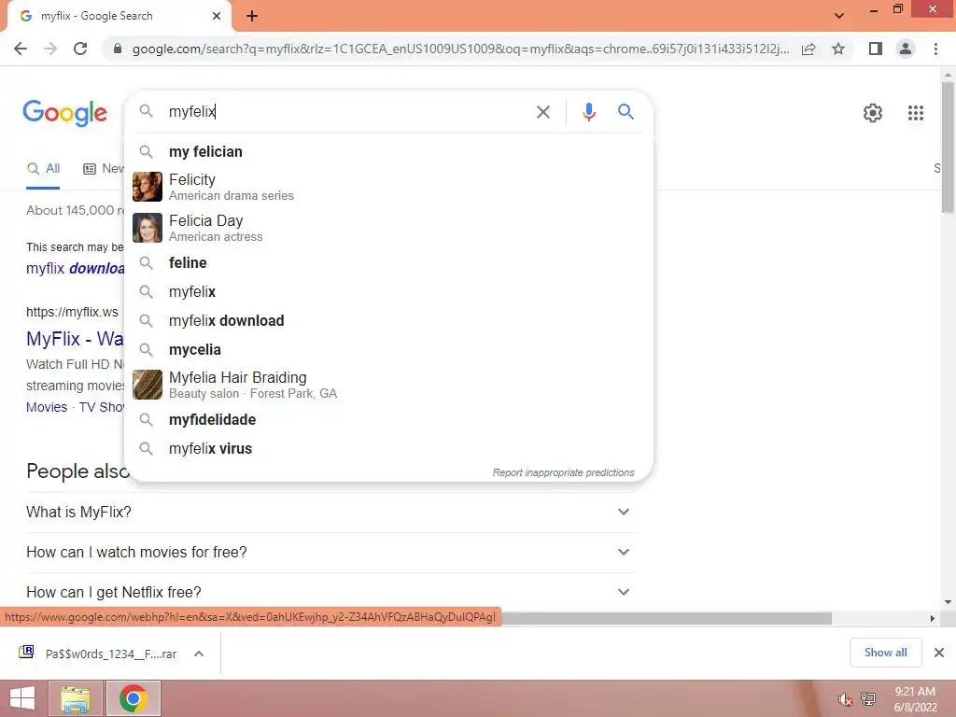Click the network tray icon
956x717 pixels.
pyautogui.click(x=868, y=699)
